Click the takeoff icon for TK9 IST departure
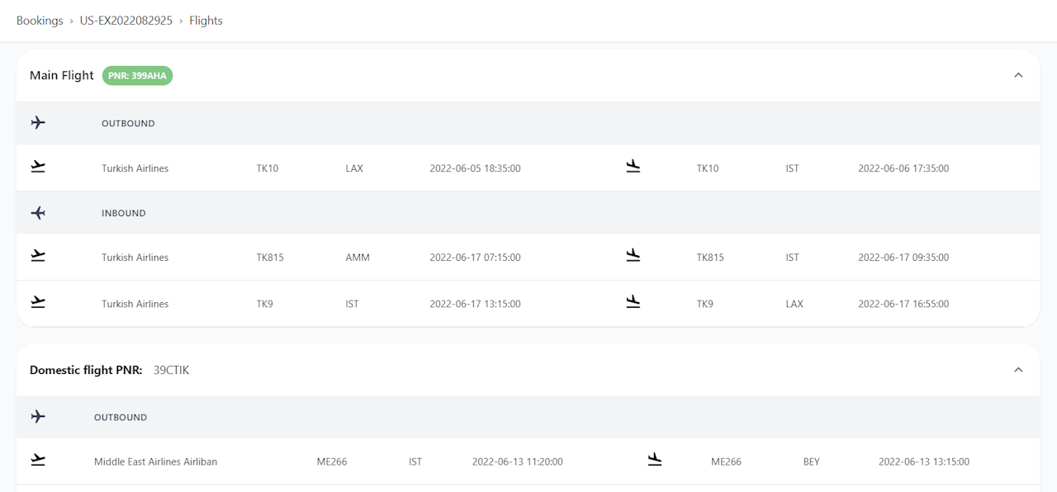 click(38, 302)
